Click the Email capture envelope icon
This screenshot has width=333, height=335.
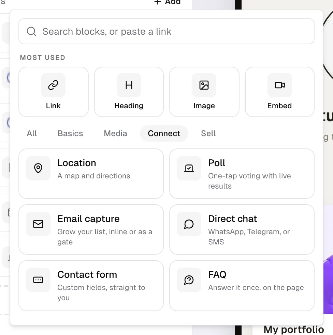[38, 224]
